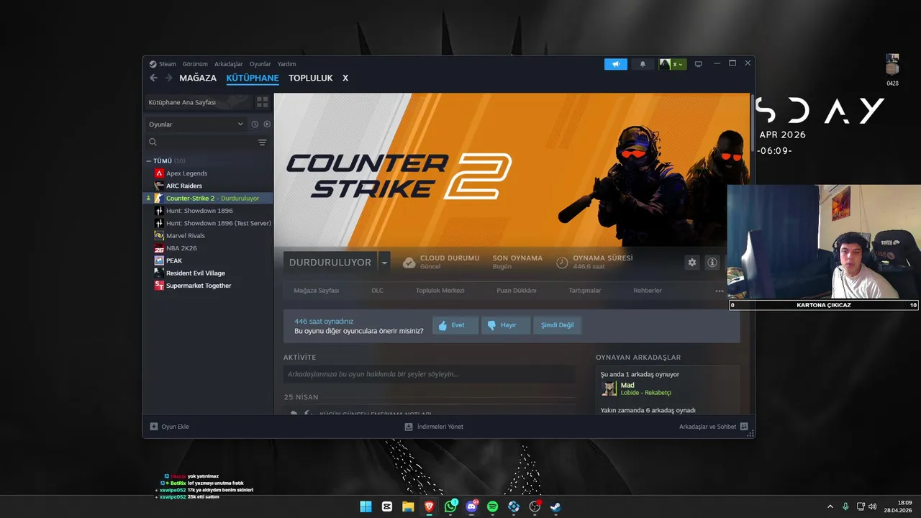Dismiss review prompt with Şimdi Değil
This screenshot has height=518, width=921.
pos(558,325)
